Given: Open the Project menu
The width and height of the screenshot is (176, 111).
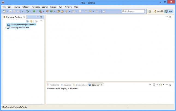Looking at the screenshot, I should 53,7.
